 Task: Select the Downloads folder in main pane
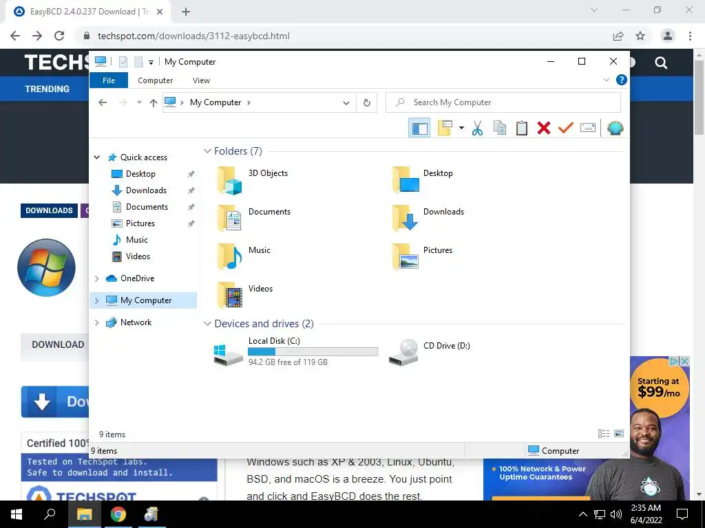(428, 218)
